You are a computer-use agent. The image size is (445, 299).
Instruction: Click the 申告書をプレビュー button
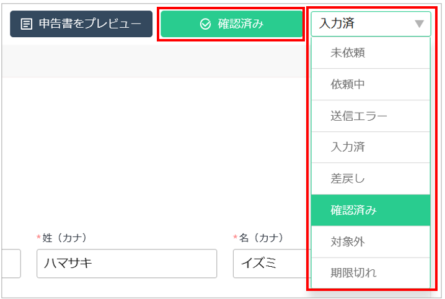coord(81,24)
